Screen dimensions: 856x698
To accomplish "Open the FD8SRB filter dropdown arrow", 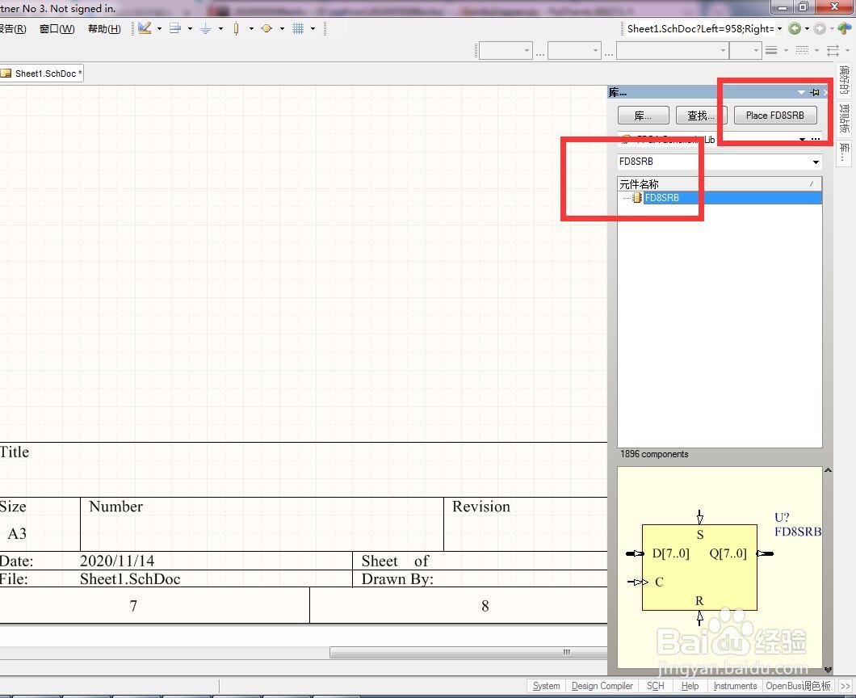I will coord(816,162).
